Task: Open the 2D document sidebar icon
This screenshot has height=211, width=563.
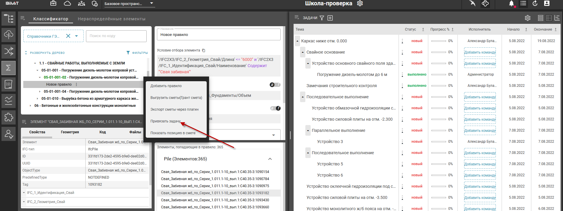Action: pos(9,84)
